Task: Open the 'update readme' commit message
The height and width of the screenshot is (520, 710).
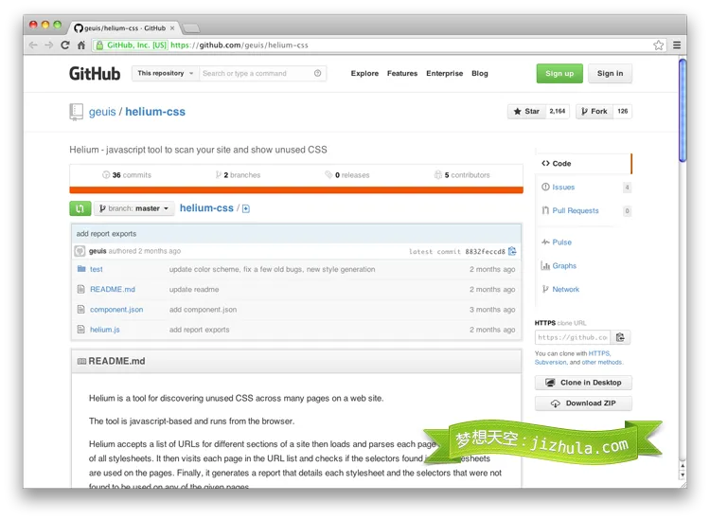Action: 194,290
